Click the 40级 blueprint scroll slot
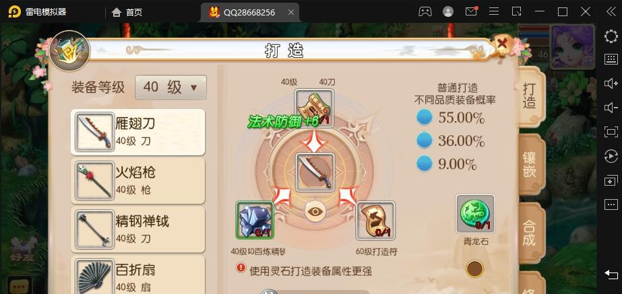 (x=314, y=108)
